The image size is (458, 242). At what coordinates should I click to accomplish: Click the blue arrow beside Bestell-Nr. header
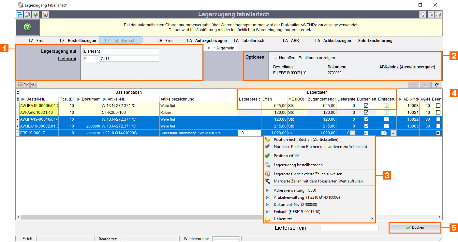point(23,99)
